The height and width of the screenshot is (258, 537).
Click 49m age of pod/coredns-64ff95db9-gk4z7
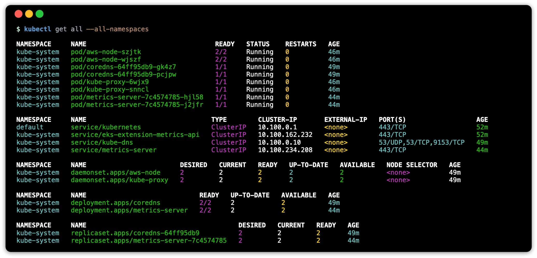point(334,67)
